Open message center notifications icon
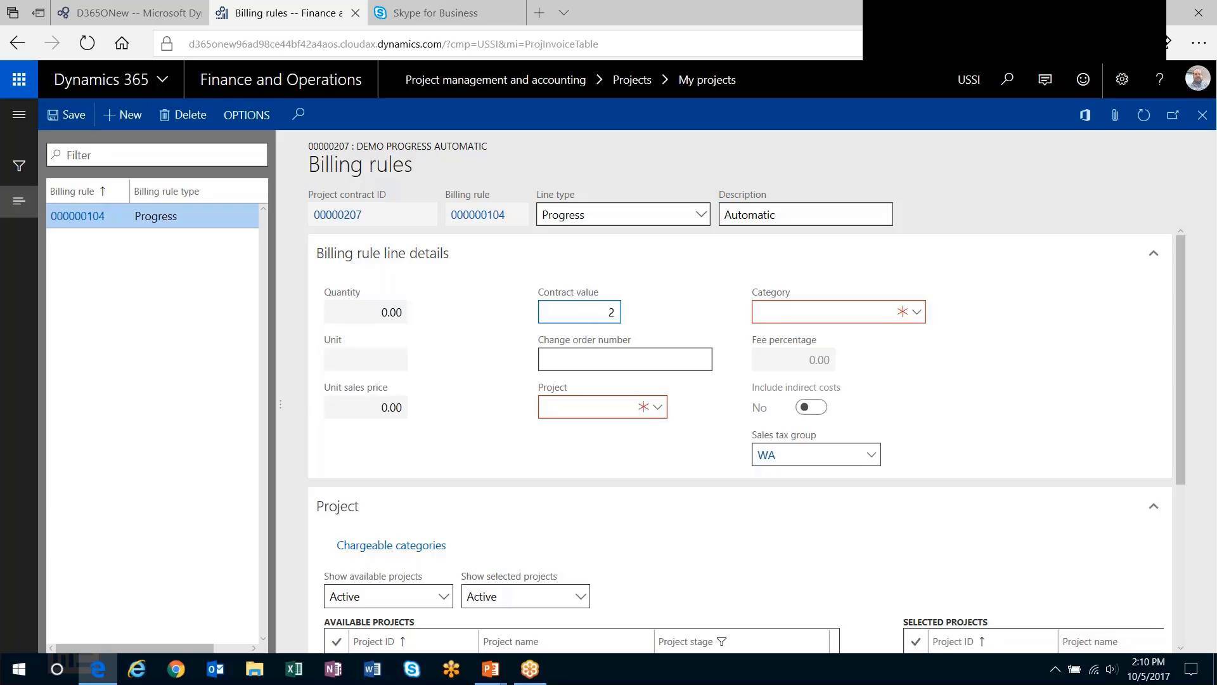The height and width of the screenshot is (685, 1217). click(1045, 79)
